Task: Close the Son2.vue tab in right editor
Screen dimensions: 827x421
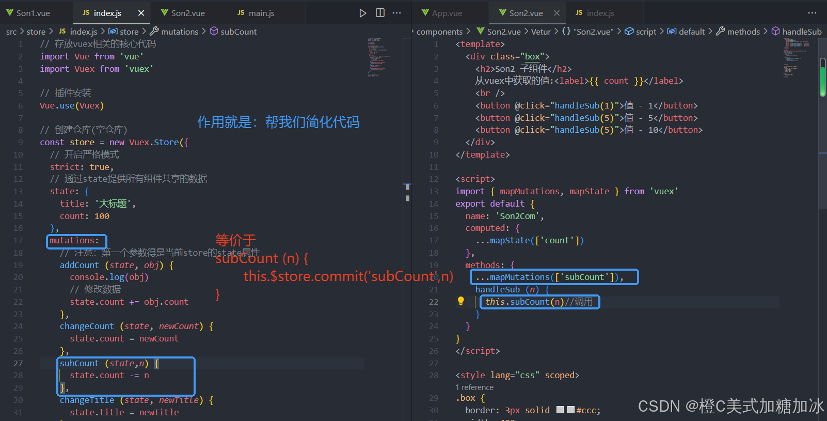Action: click(x=556, y=13)
